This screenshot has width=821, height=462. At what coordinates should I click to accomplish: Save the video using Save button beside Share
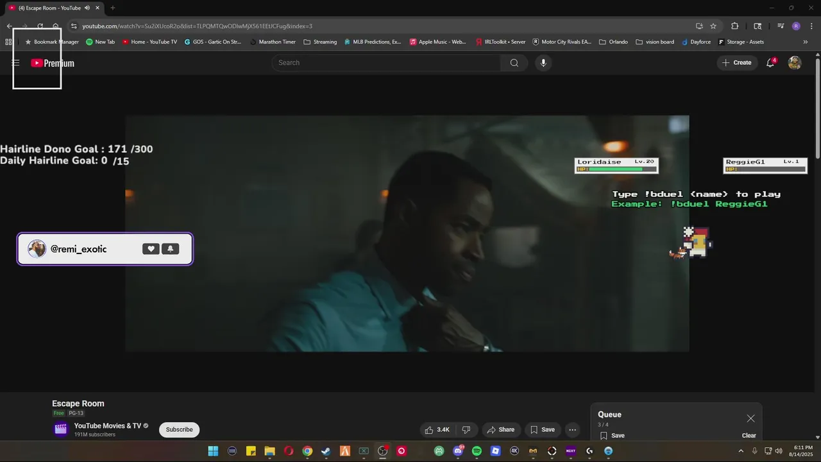542,430
